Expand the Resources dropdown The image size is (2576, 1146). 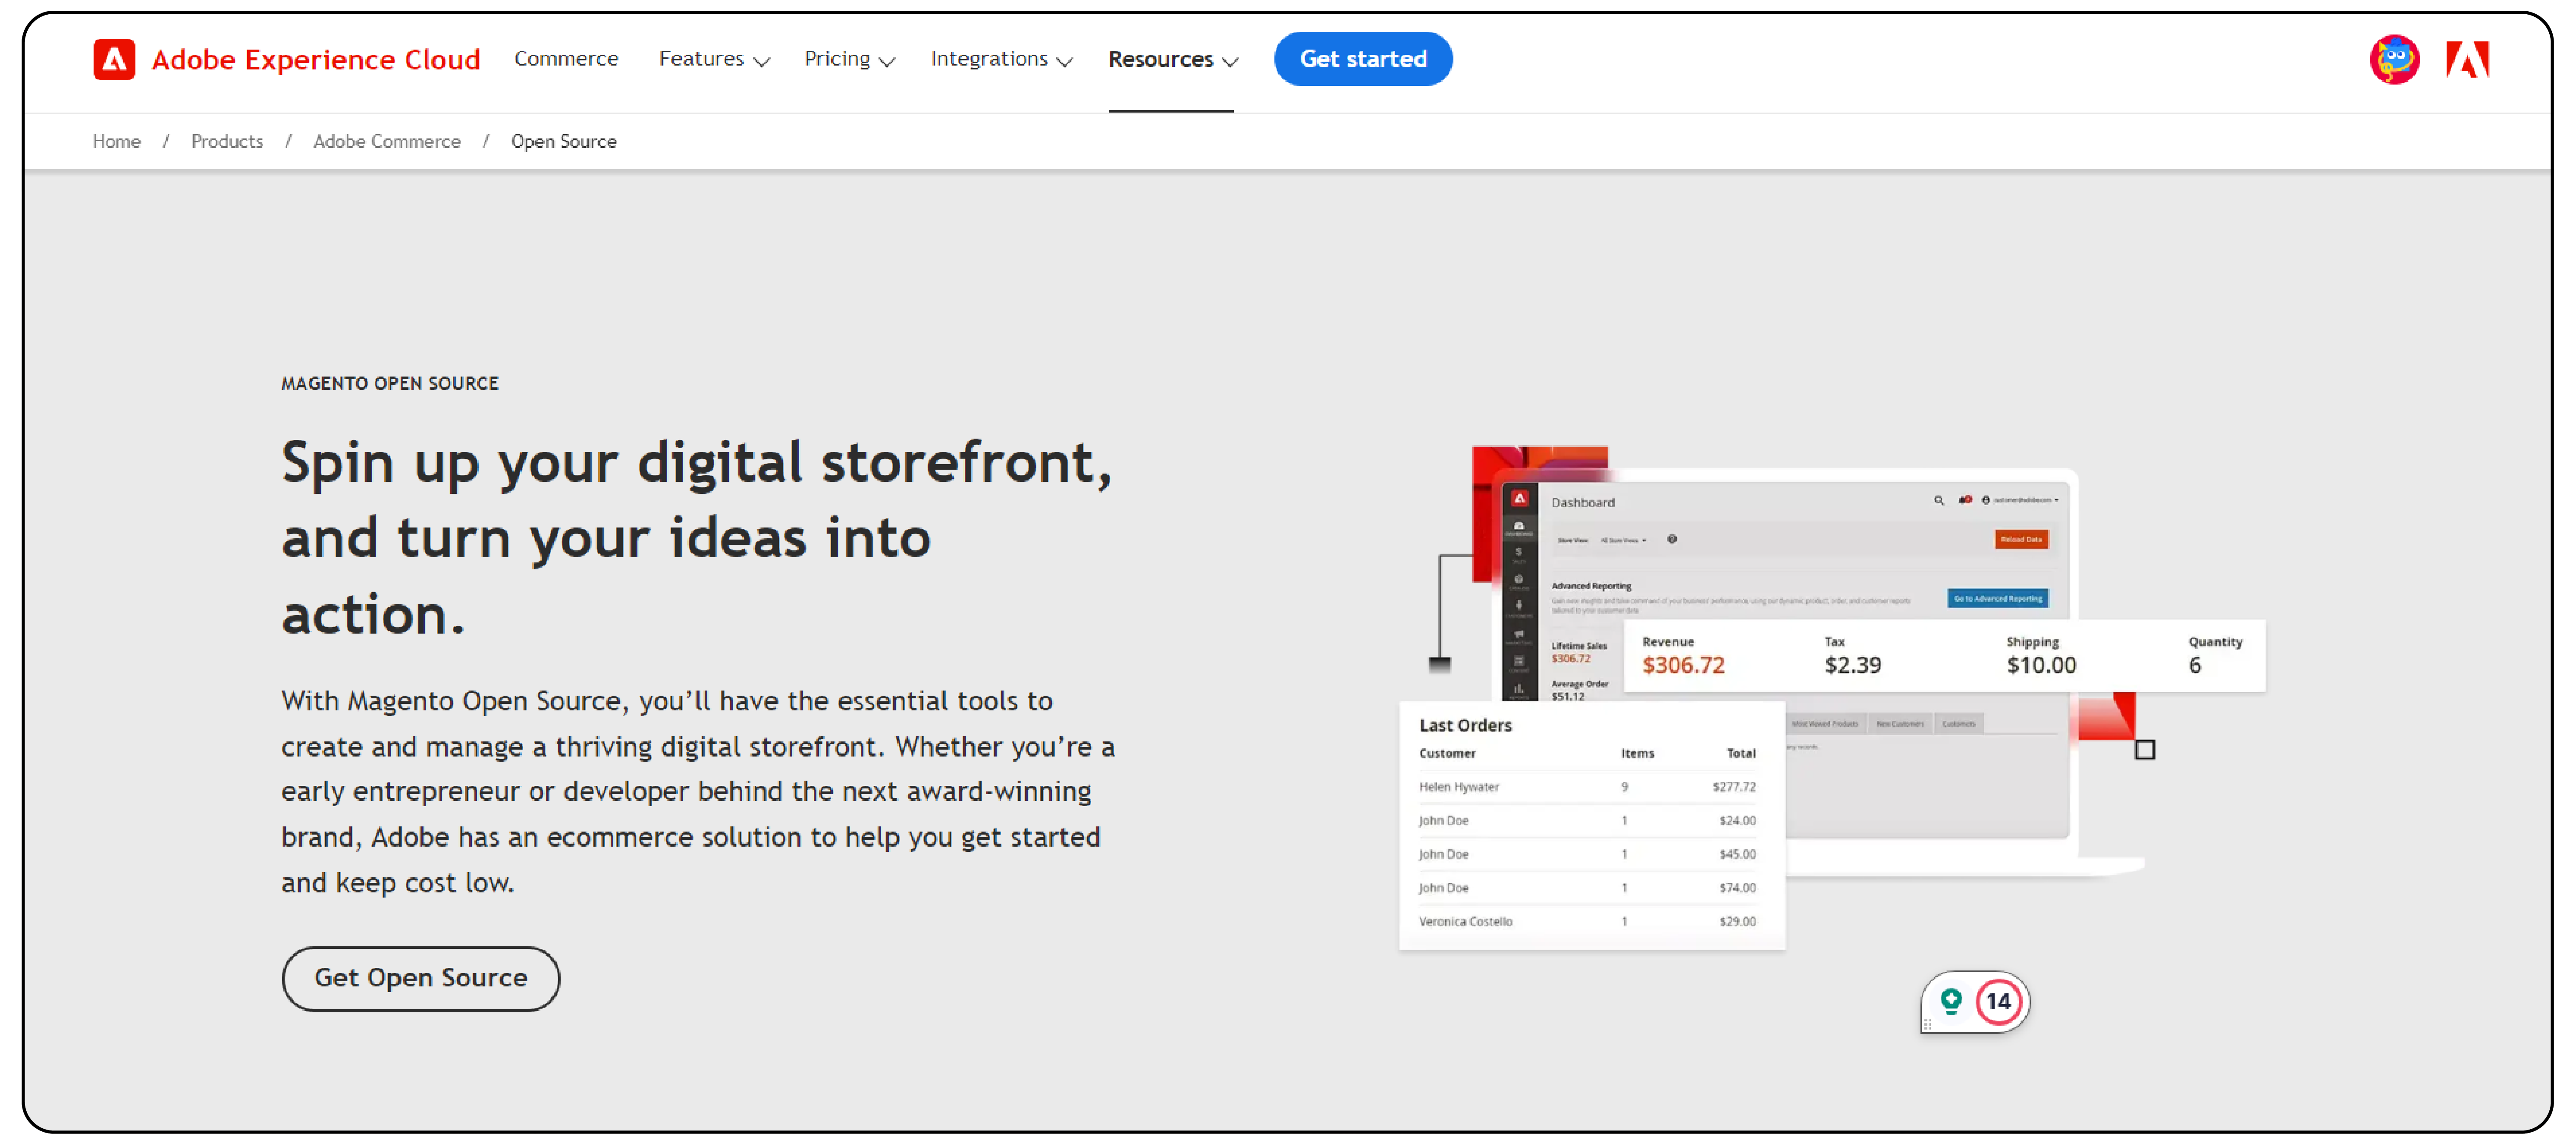click(x=1173, y=60)
